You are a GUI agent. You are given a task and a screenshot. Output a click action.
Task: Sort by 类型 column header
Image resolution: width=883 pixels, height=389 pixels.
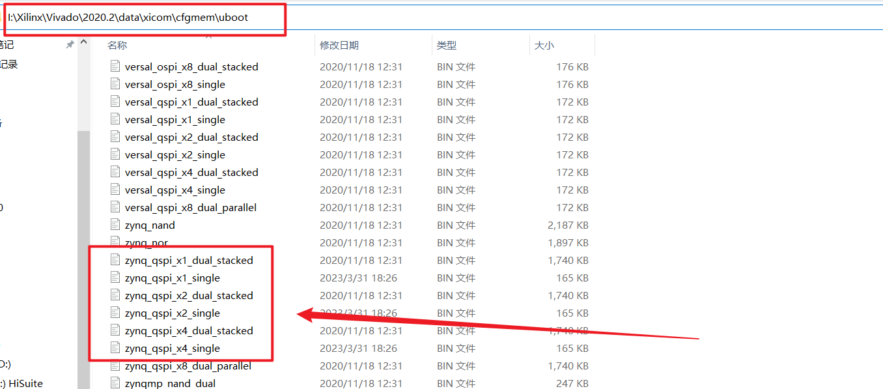pos(447,45)
